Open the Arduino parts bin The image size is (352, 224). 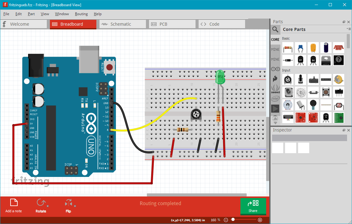tap(275, 69)
